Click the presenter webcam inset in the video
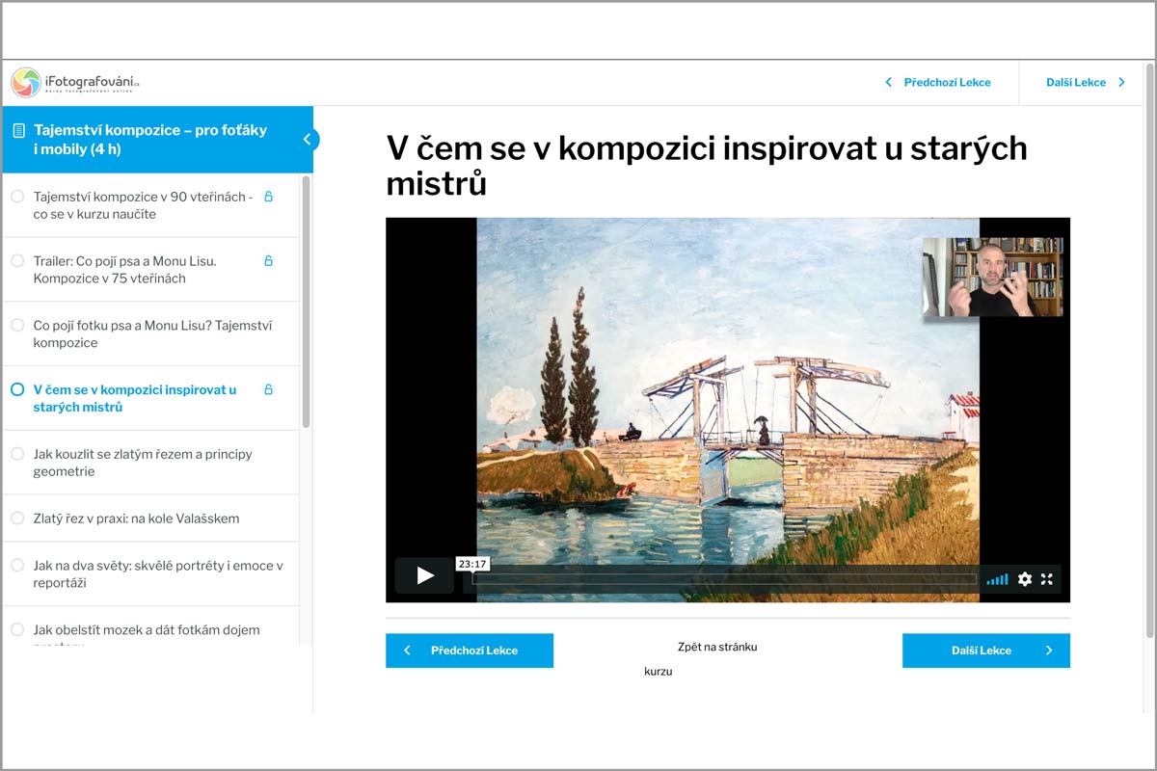 pos(993,278)
